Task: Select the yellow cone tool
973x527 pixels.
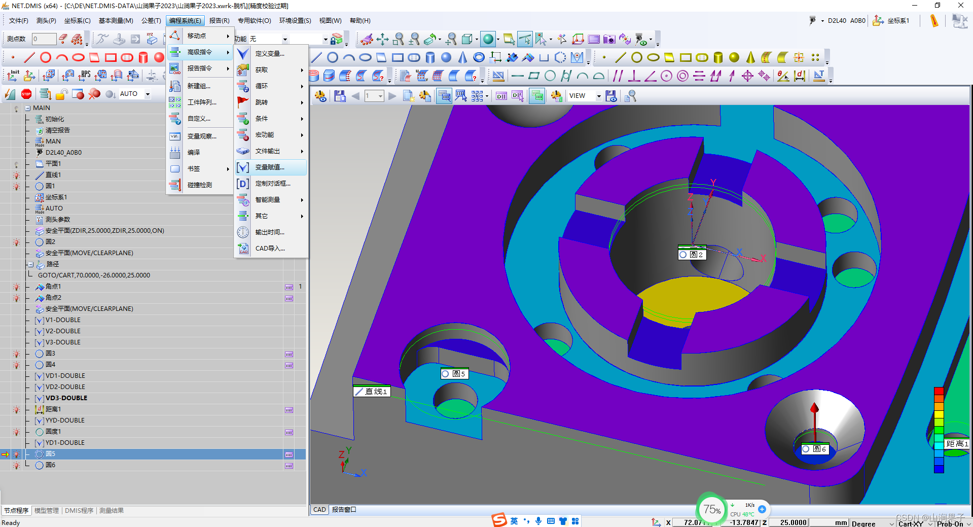Action: point(750,57)
